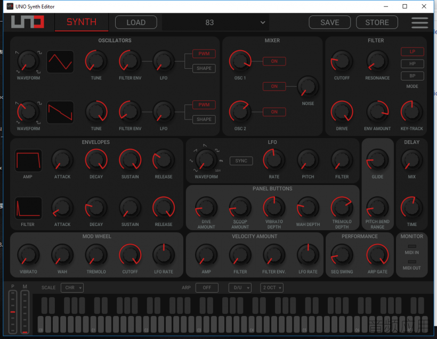
Task: Click the LFO RATE knob
Action: (274, 160)
